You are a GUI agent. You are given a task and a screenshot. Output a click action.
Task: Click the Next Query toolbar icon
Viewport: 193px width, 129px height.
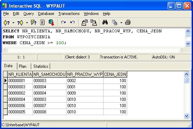coord(20,23)
